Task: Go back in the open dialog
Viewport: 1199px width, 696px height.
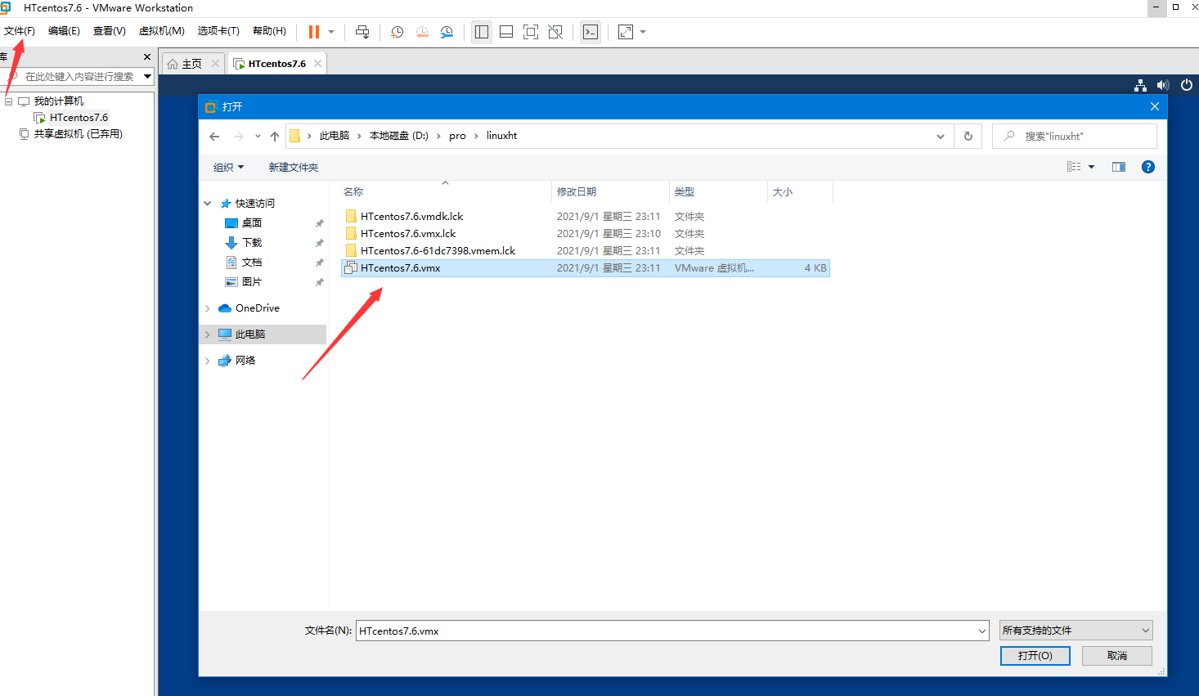Action: (x=214, y=136)
